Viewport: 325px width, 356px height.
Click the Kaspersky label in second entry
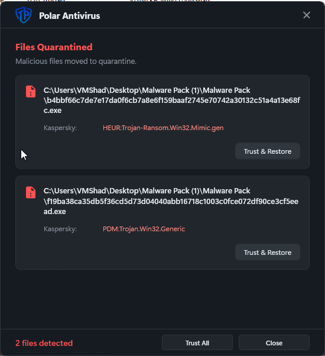tap(60, 229)
